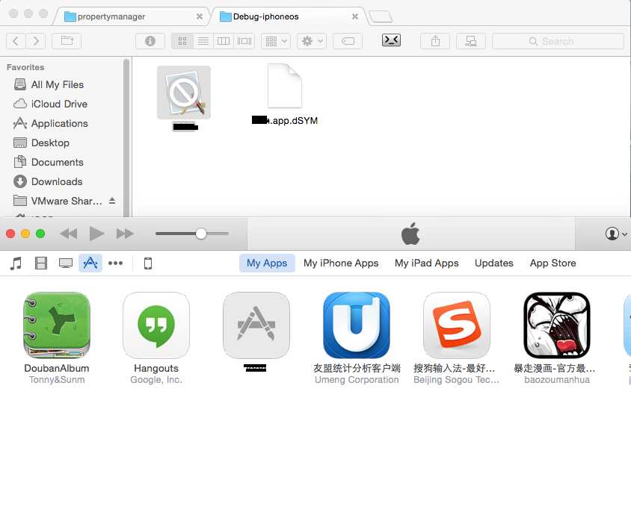Viewport: 631px width, 509px height.
Task: Open the gear Action menu
Action: 312,41
